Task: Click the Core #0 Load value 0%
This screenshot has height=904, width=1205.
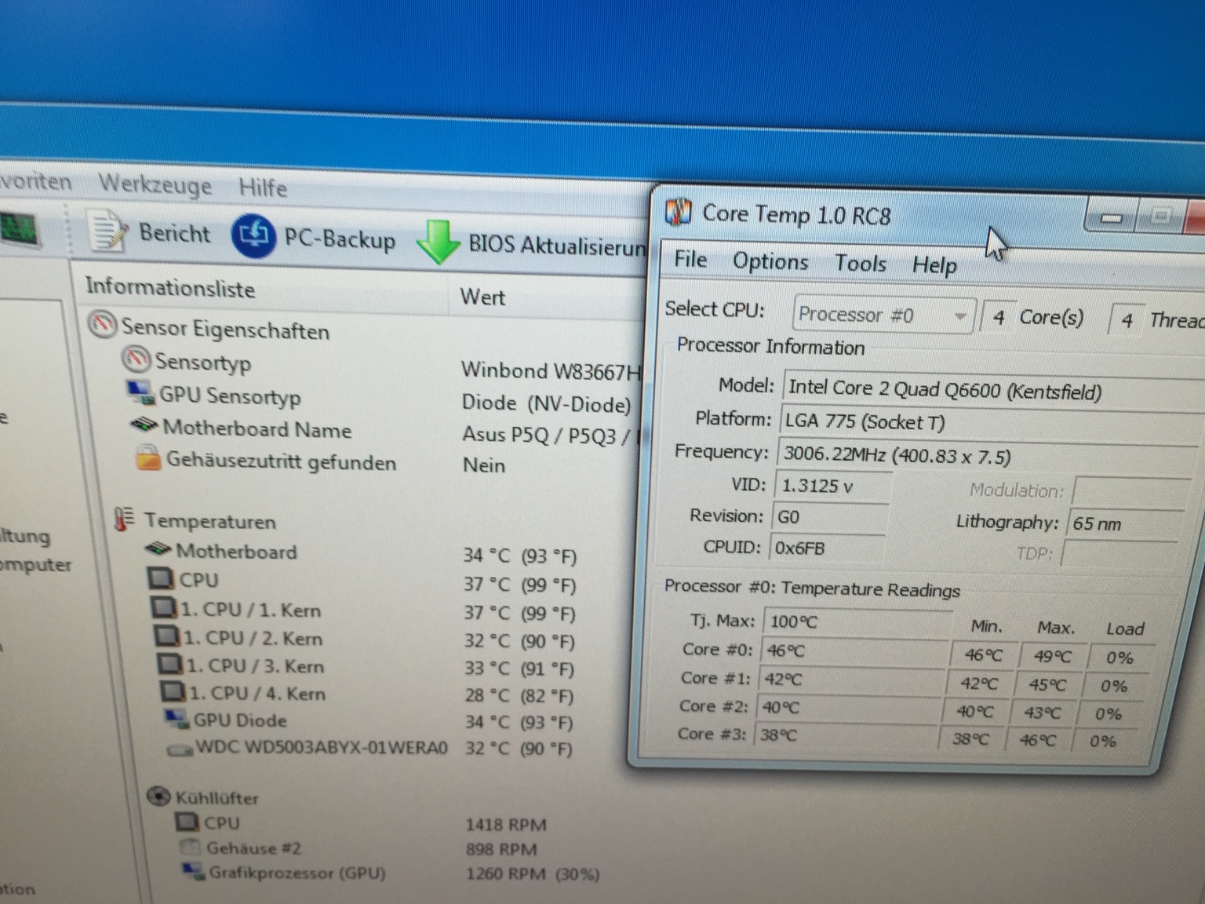Action: pos(1119,658)
